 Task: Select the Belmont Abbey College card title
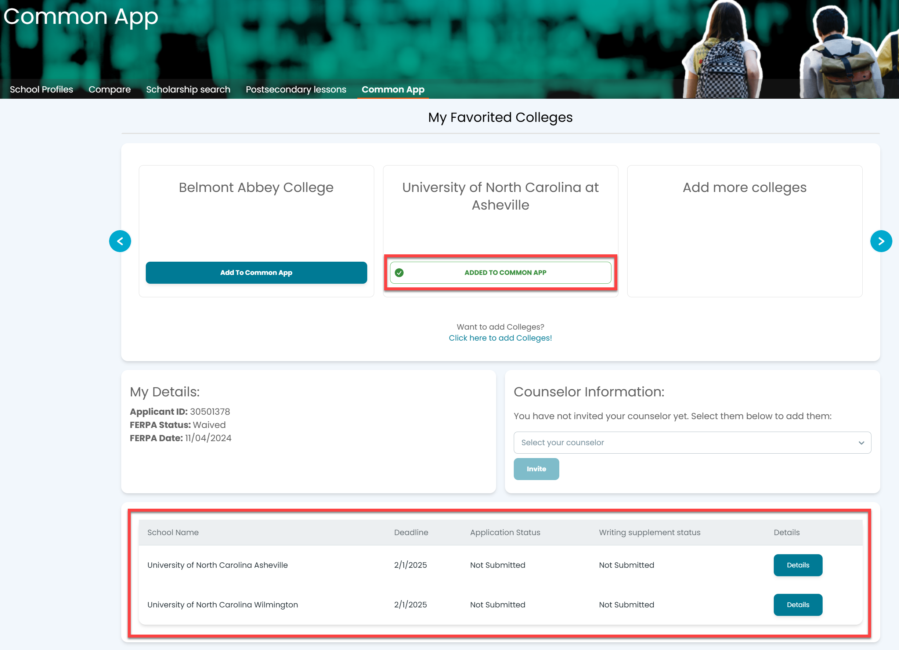256,187
